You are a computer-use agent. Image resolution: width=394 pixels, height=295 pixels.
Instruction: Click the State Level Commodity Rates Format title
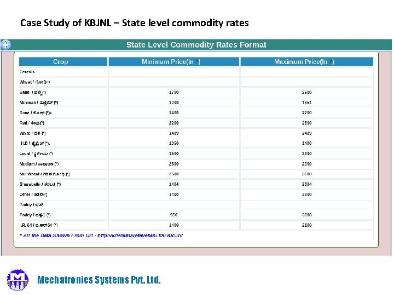pos(196,45)
